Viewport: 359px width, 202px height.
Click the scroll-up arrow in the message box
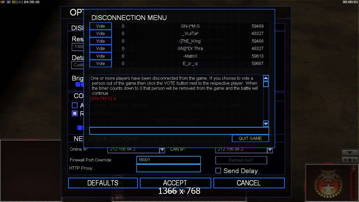(x=266, y=78)
